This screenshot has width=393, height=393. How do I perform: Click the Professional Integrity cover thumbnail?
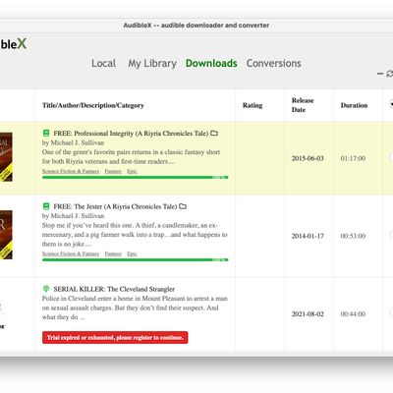pos(6,157)
